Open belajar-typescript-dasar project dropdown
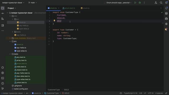169x95 pixels. 13,3
